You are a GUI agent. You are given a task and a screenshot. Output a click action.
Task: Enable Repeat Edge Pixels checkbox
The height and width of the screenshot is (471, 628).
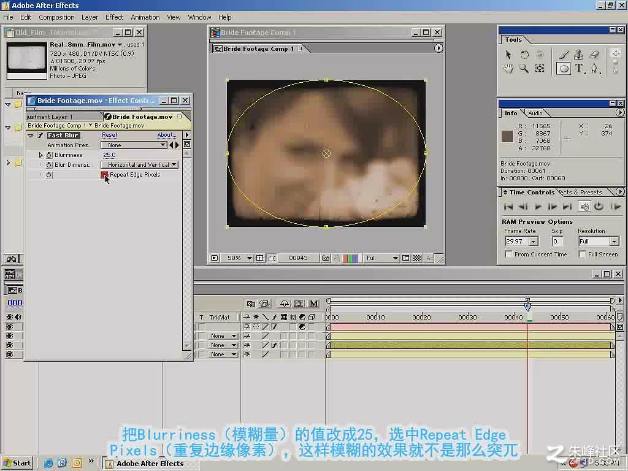104,175
